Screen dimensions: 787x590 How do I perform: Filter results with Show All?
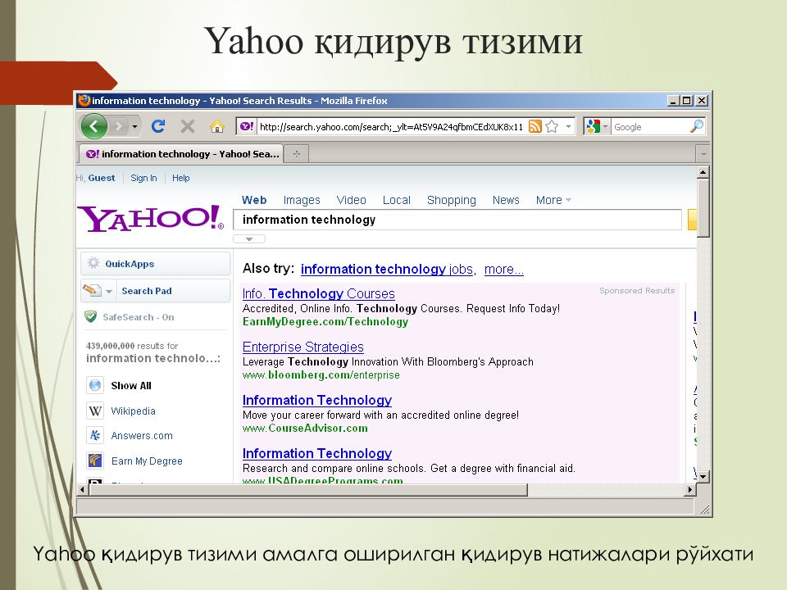pyautogui.click(x=131, y=385)
